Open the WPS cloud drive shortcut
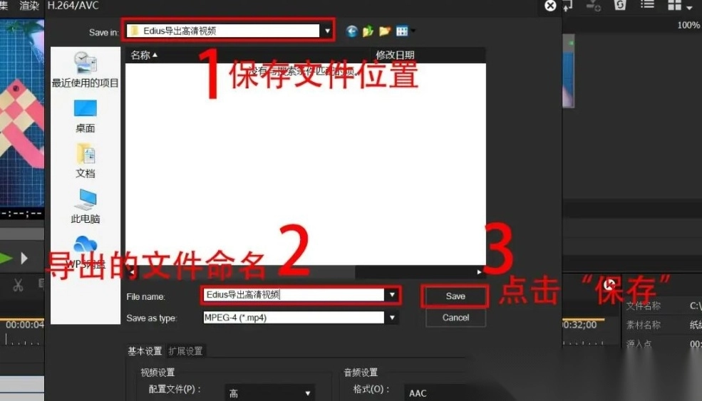The image size is (702, 401). point(85,249)
